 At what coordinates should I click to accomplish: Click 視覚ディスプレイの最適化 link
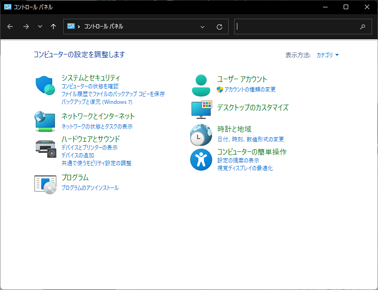coord(245,168)
